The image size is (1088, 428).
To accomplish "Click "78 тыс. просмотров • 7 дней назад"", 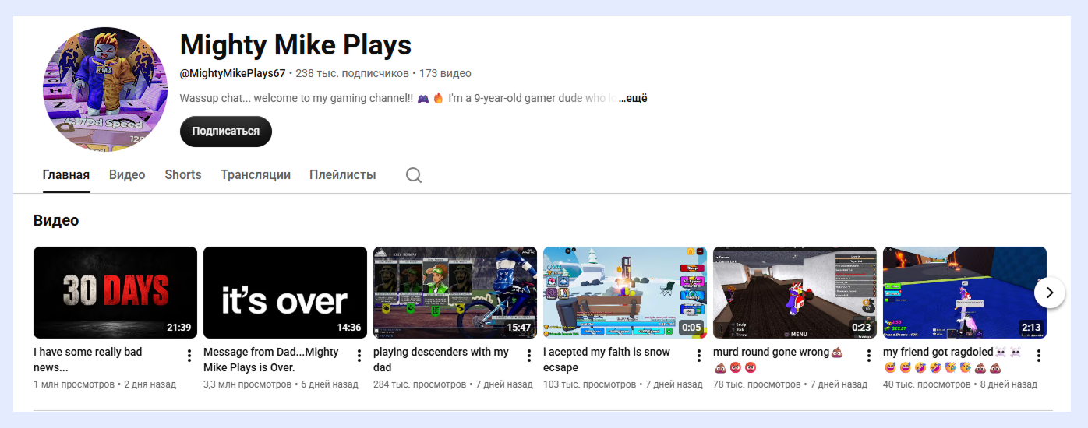I will (790, 384).
